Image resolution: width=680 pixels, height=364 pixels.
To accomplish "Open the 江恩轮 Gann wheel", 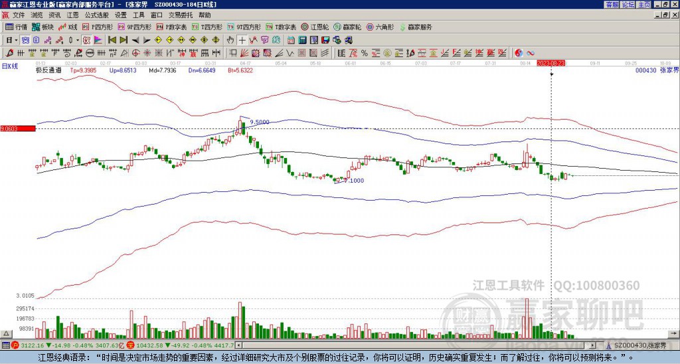I will (x=315, y=27).
